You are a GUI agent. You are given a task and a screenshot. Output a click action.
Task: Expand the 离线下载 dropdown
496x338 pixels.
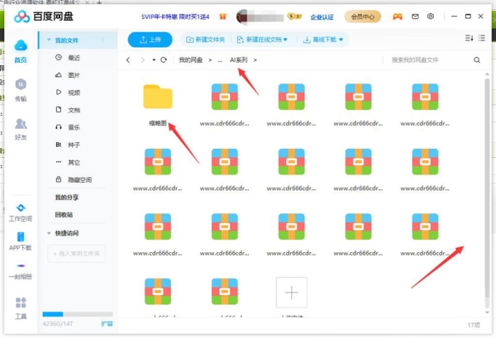(341, 40)
